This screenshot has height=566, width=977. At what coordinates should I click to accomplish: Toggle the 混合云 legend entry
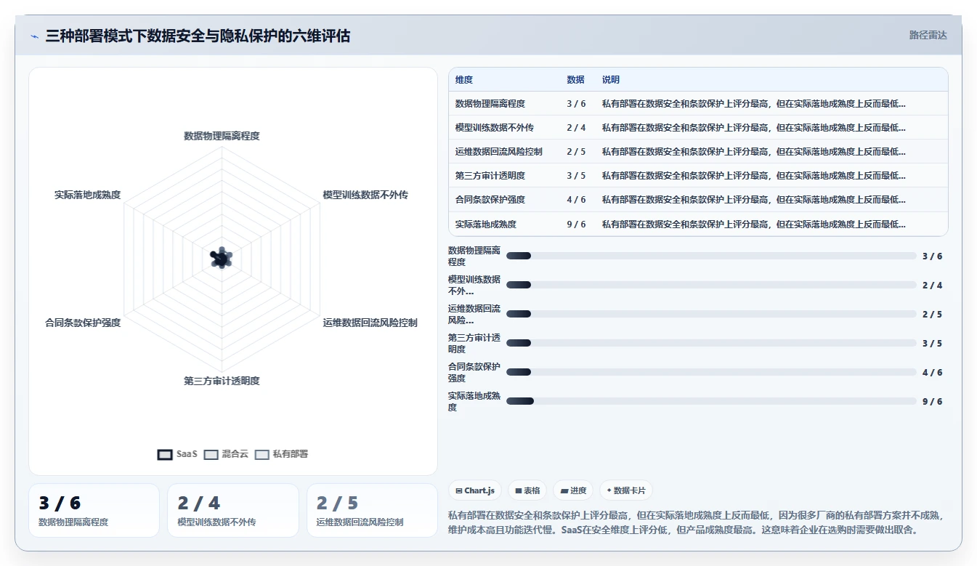point(226,454)
